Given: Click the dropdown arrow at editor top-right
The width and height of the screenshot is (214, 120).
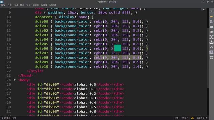Looking at the screenshot, I should pyautogui.click(x=203, y=9).
